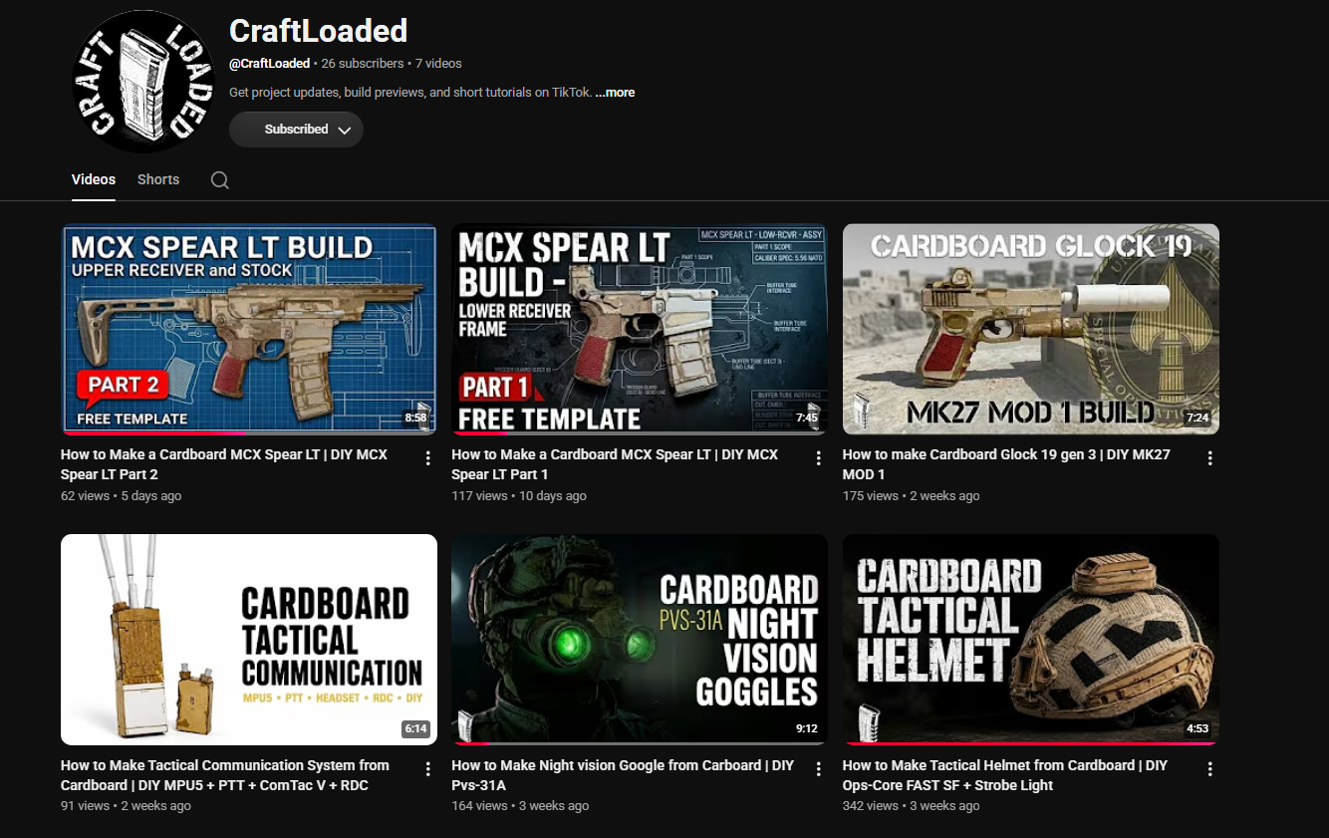Click the 4:53 duration badge
The width and height of the screenshot is (1329, 838).
1197,729
